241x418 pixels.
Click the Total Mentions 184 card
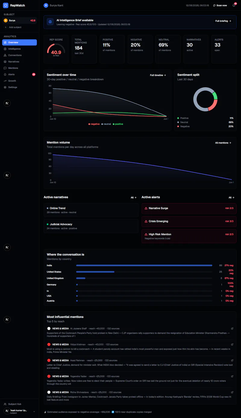84,49
